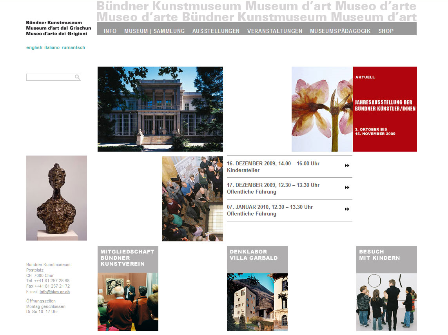448x335 pixels.
Task: Click the info@bkm.gr.ch email link
Action: [54, 292]
